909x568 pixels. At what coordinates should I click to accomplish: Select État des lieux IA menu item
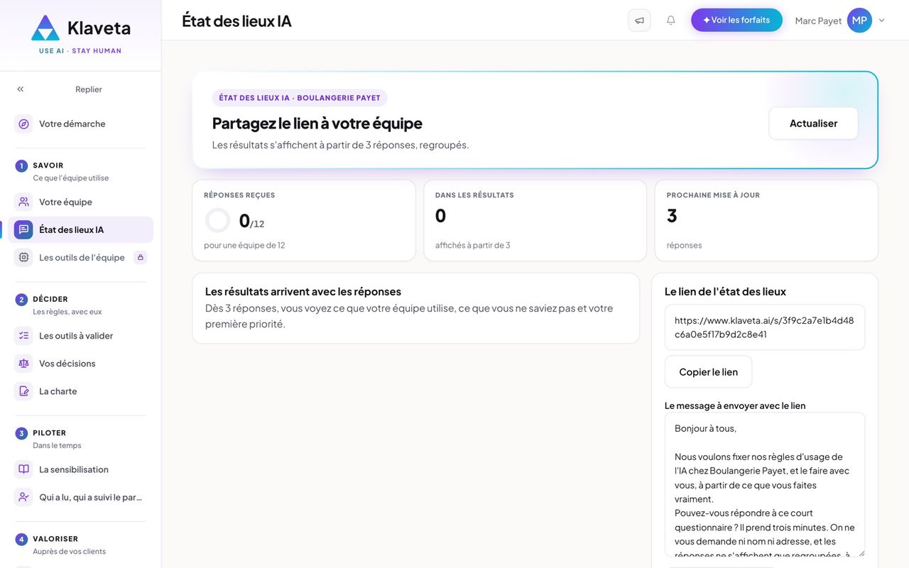[80, 229]
